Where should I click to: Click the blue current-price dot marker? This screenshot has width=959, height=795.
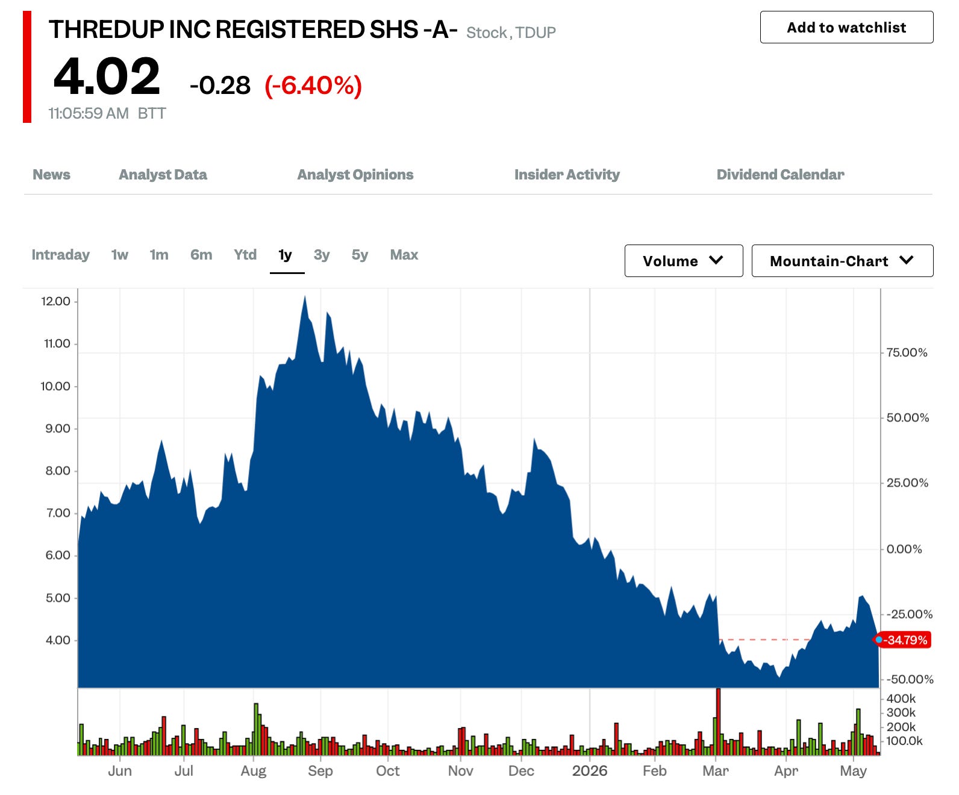pos(879,640)
